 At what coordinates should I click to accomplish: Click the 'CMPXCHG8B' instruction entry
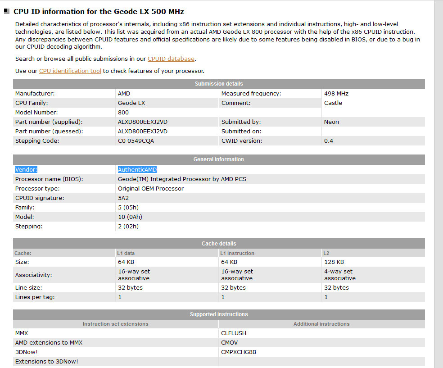pyautogui.click(x=239, y=352)
